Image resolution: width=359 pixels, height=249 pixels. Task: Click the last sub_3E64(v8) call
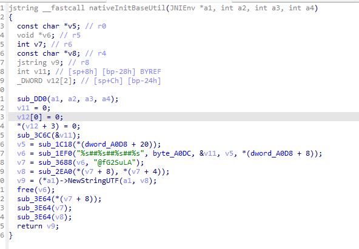click(44, 217)
